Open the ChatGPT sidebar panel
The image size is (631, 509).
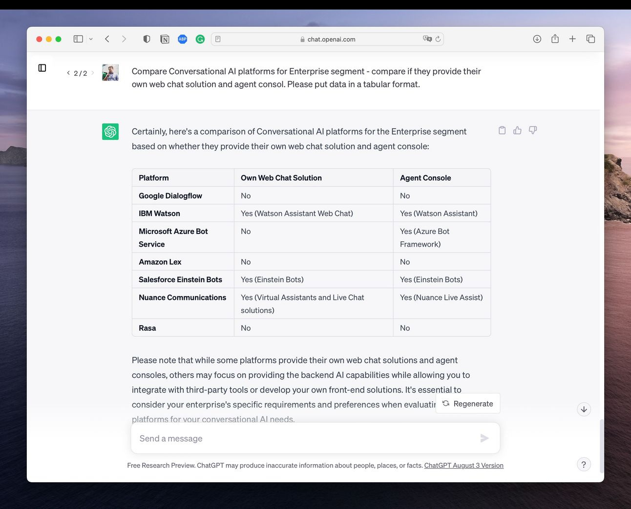[x=42, y=68]
